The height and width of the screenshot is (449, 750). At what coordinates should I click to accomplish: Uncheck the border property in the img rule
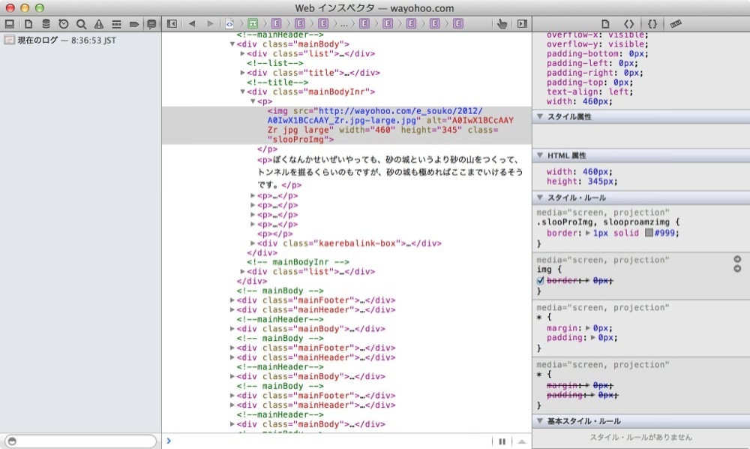pos(541,281)
